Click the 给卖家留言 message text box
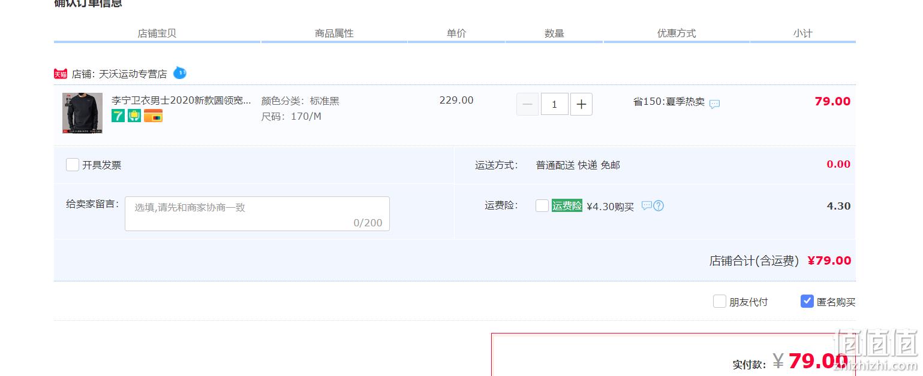This screenshot has height=376, width=923. tap(257, 214)
